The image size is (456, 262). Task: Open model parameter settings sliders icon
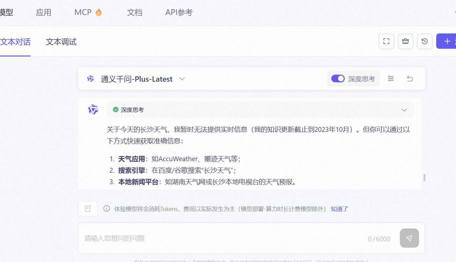tap(391, 79)
